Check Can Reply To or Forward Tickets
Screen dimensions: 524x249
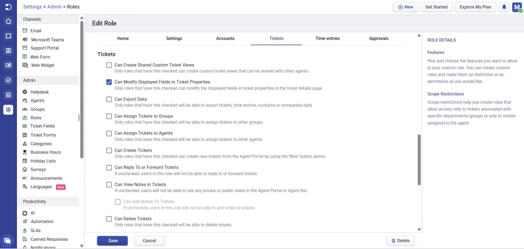(x=109, y=168)
